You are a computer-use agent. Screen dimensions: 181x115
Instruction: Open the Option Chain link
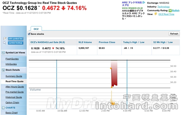(x=12, y=103)
